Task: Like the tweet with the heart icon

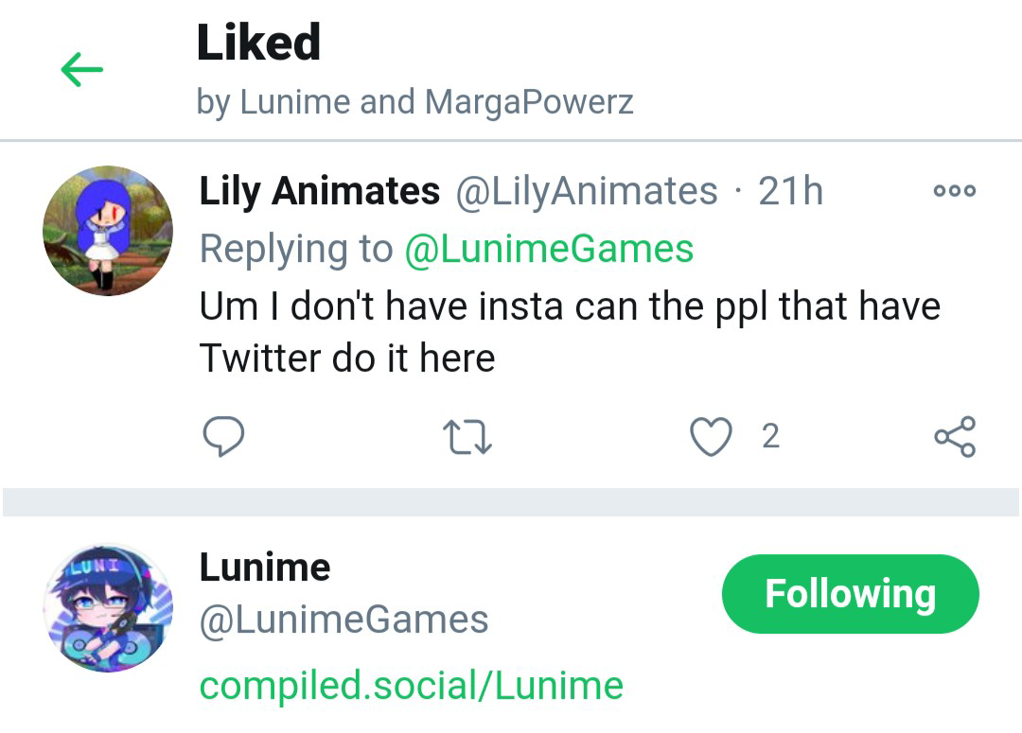Action: click(711, 437)
